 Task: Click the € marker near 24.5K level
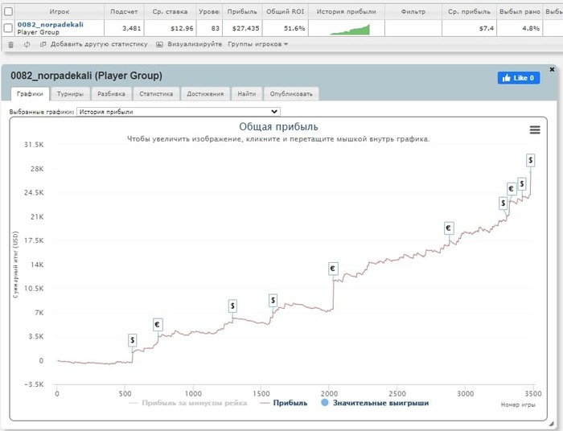512,189
